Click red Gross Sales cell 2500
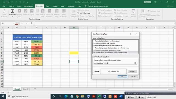Screen dimensions: 176x99 point(37,47)
